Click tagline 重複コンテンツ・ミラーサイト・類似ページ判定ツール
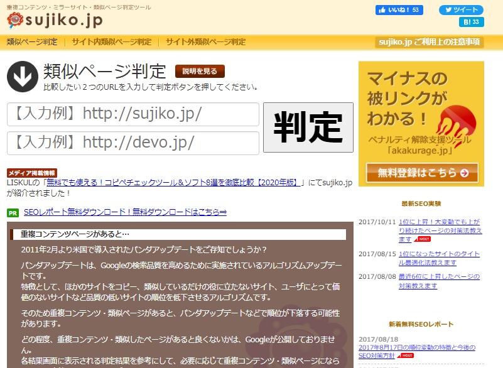Image resolution: width=503 pixels, height=368 pixels. click(79, 8)
